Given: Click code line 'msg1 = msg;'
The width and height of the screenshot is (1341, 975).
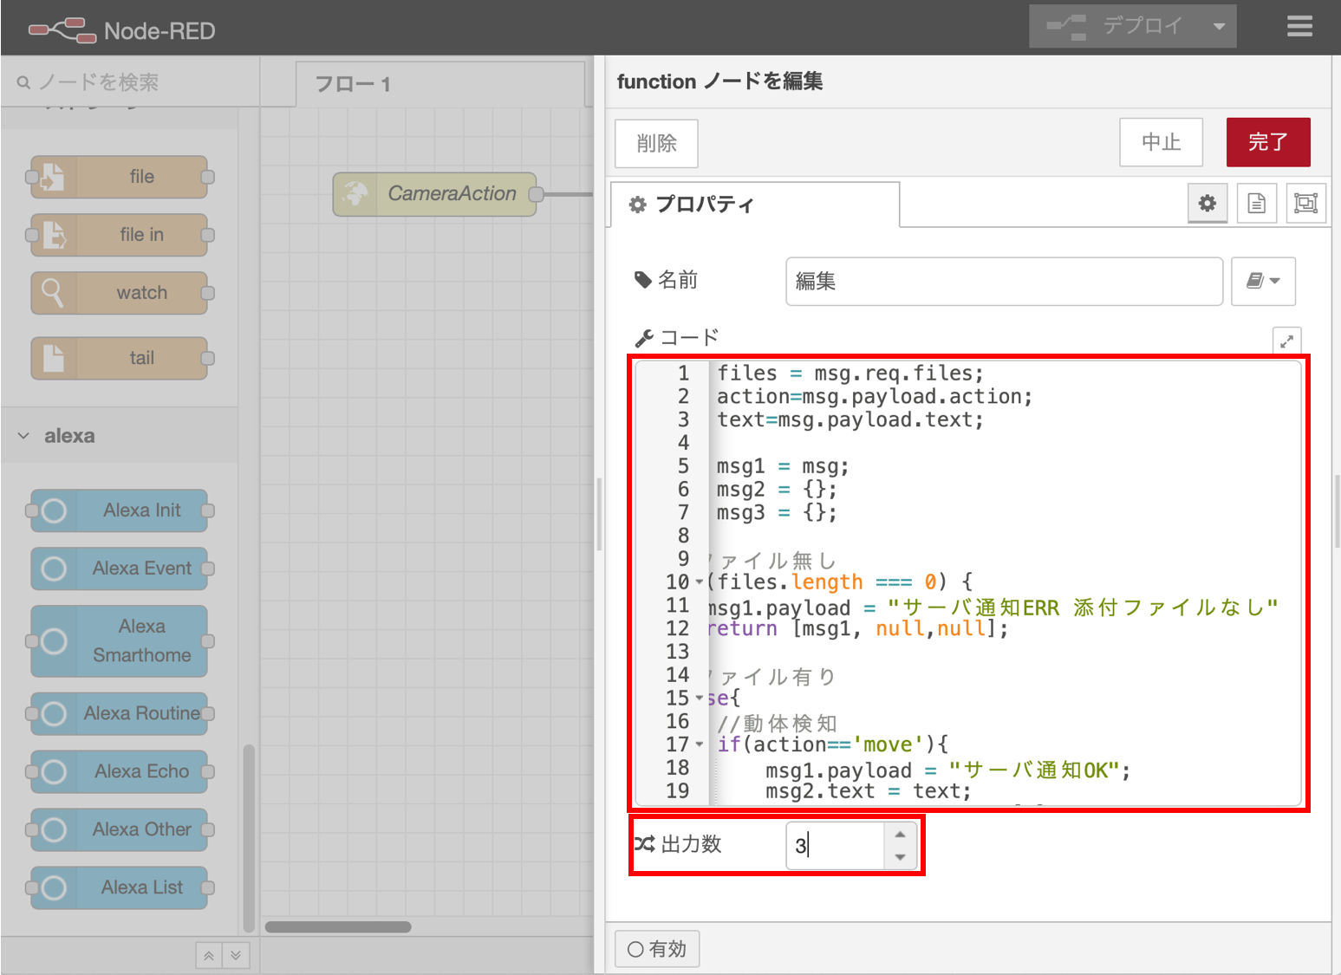Looking at the screenshot, I should pos(783,466).
